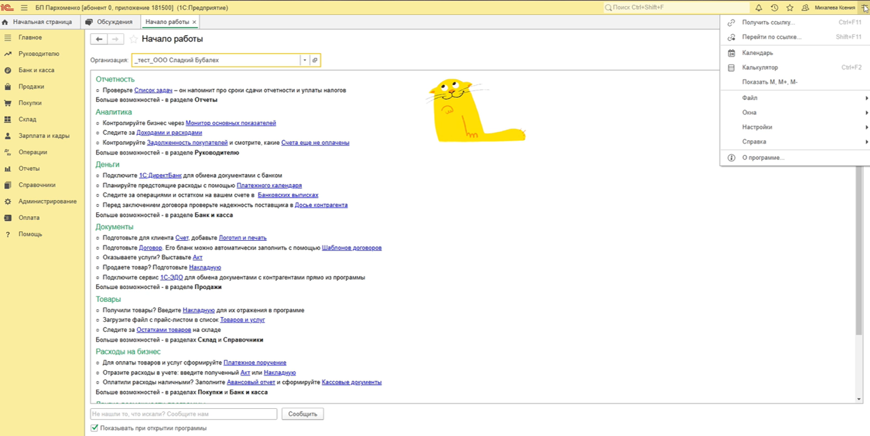The height and width of the screenshot is (436, 870).
Task: Click the home icon of Начальная страница
Action: click(5, 22)
